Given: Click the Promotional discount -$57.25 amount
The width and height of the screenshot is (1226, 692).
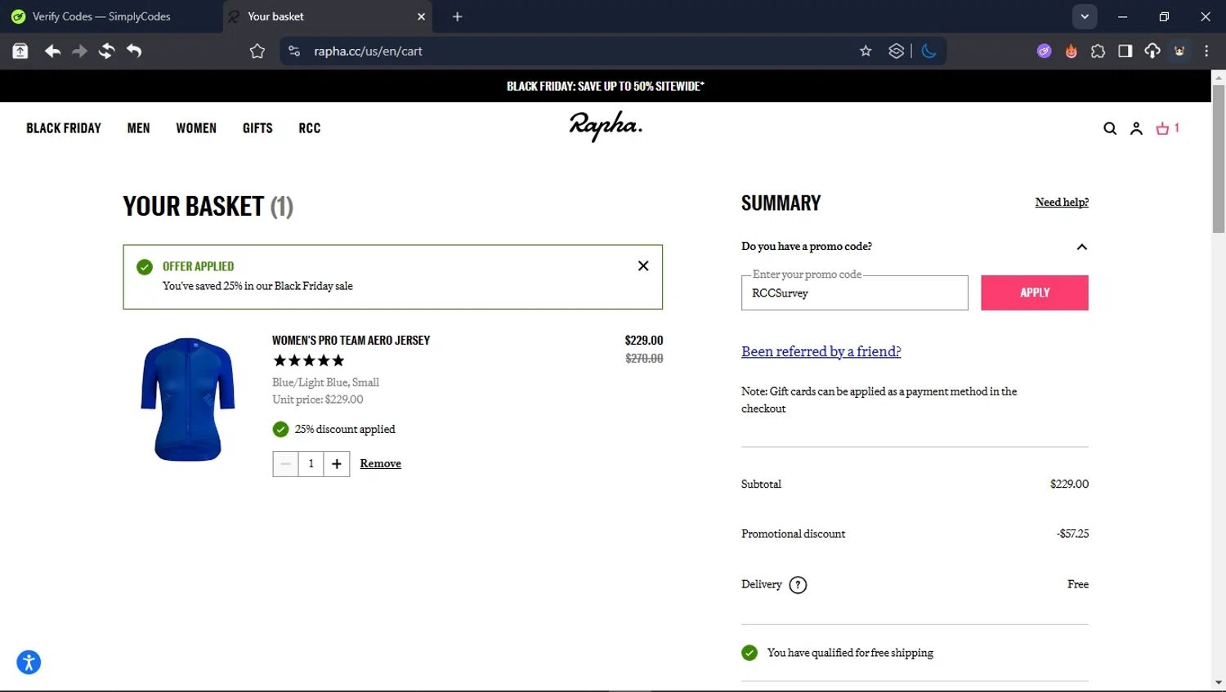Looking at the screenshot, I should (x=1072, y=534).
